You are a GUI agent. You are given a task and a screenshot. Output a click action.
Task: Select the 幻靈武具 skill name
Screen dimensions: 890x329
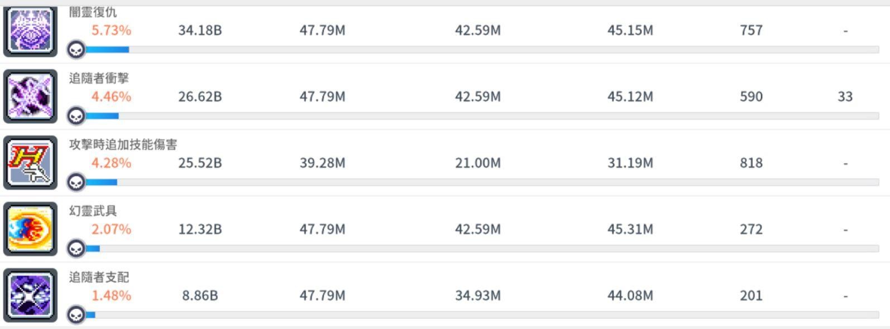coord(93,211)
